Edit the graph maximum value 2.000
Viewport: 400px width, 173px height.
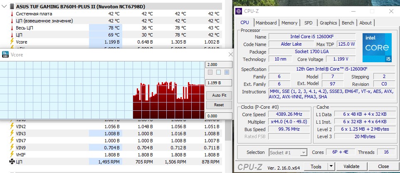(219, 65)
